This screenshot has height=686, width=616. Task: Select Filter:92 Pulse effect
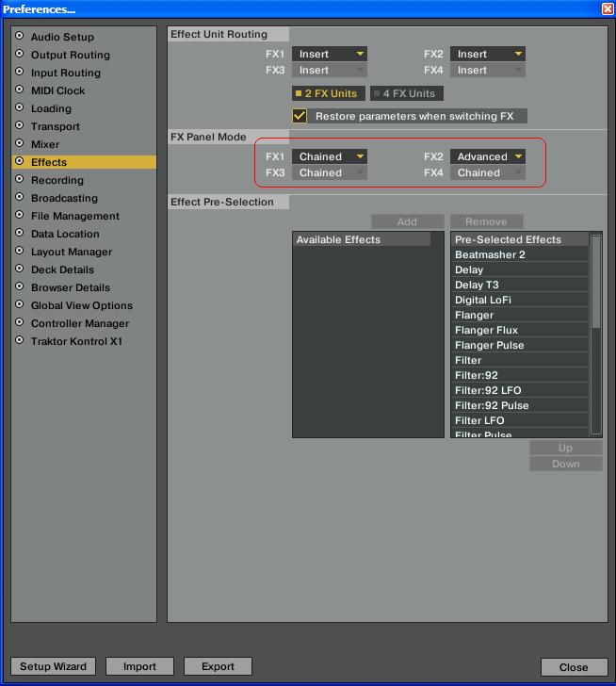pos(519,405)
